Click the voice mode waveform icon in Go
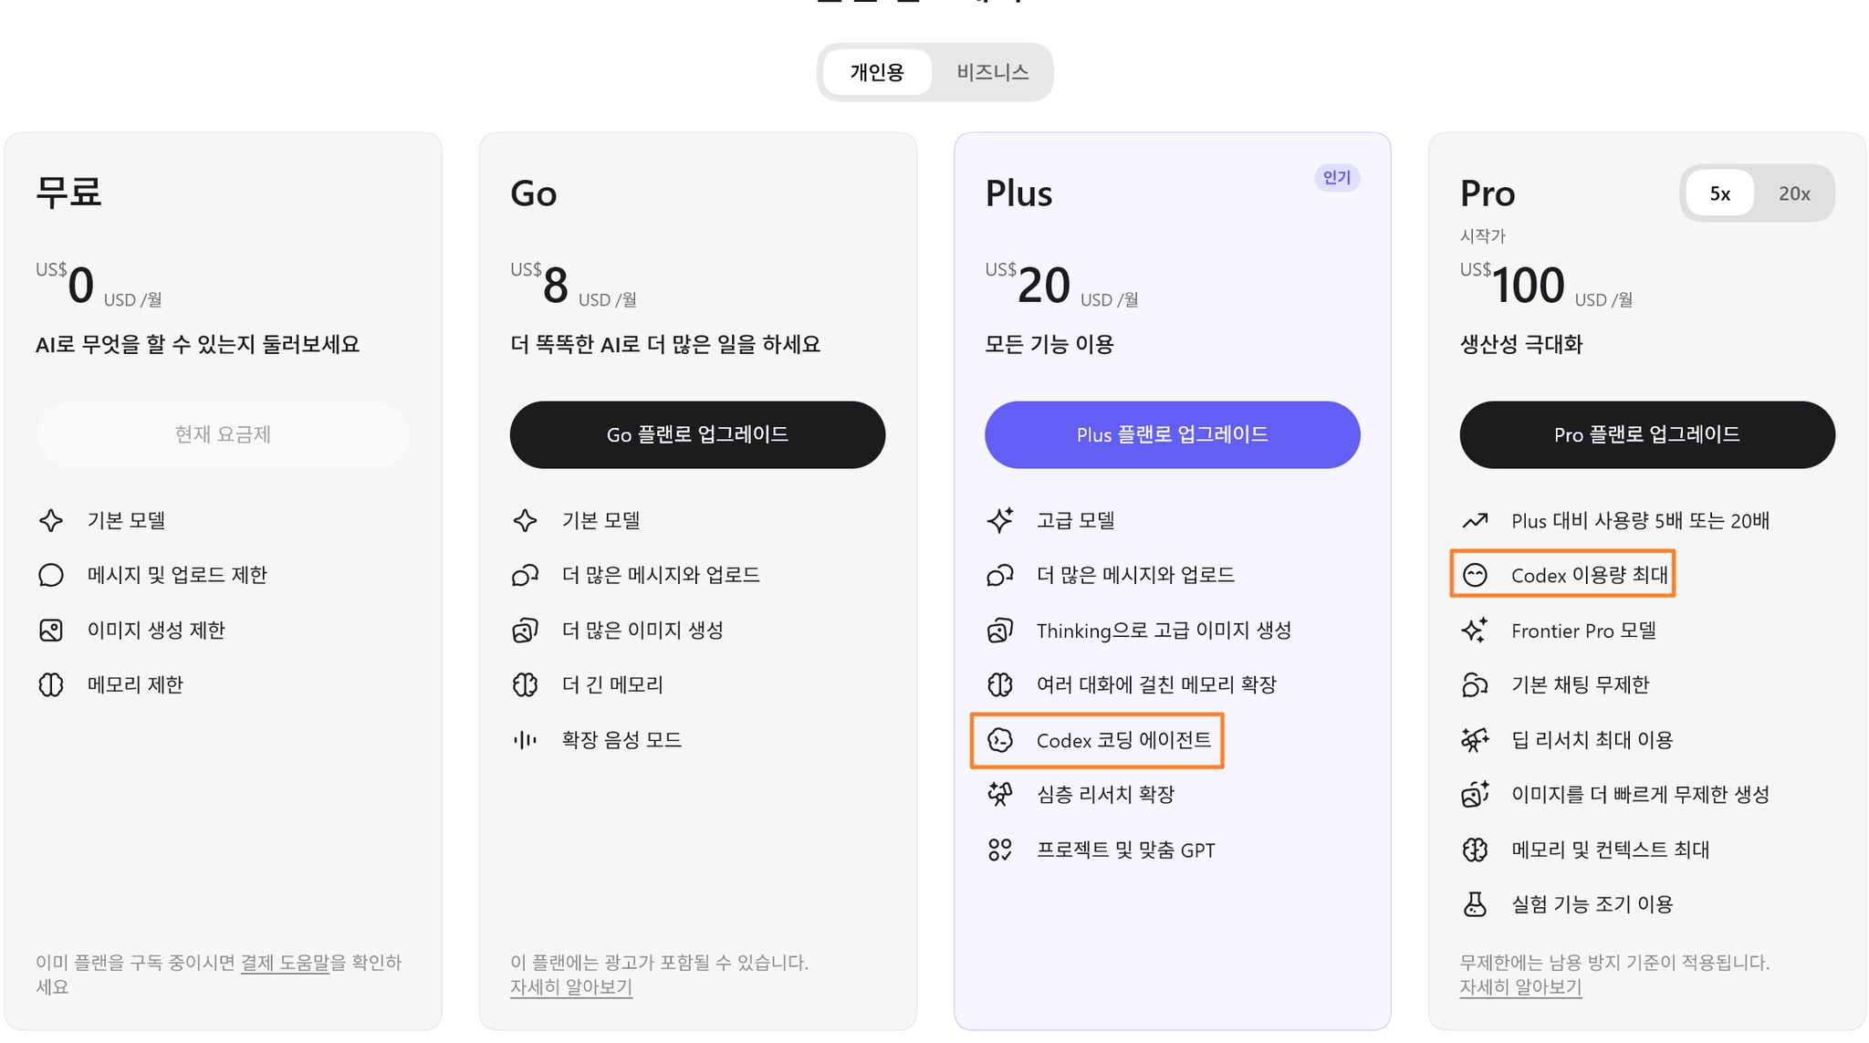Viewport: 1869px width, 1043px height. pos(525,739)
